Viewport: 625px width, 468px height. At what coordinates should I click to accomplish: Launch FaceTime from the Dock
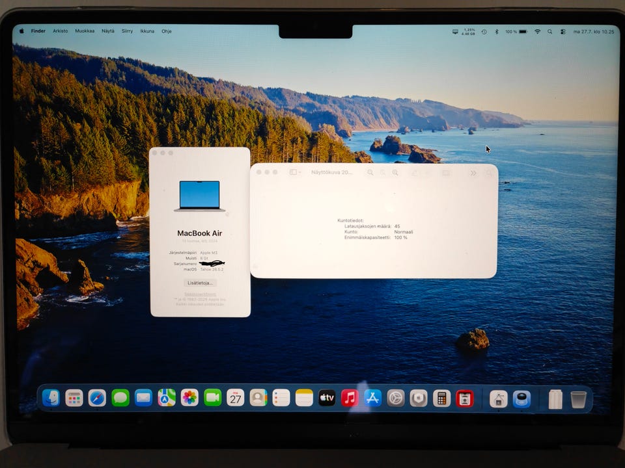click(x=213, y=398)
